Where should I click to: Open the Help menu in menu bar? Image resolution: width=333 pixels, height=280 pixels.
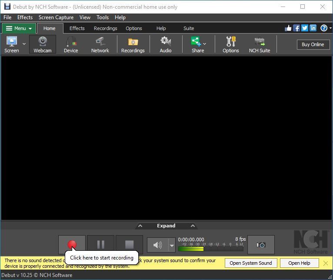tap(120, 17)
